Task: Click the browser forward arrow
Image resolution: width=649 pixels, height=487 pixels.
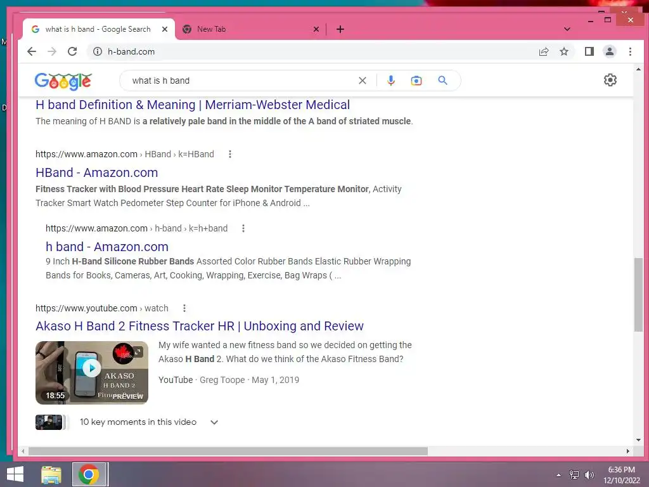Action: pyautogui.click(x=52, y=51)
